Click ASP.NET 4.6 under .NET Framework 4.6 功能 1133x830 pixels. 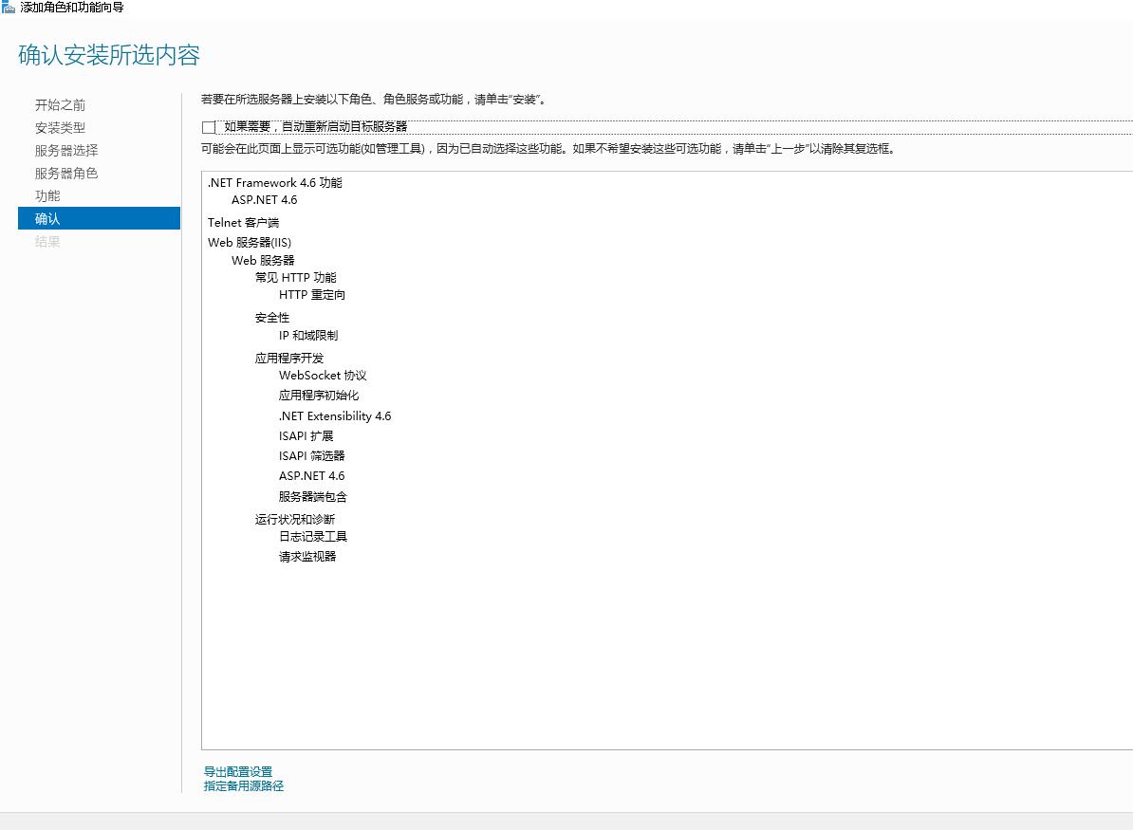coord(265,200)
